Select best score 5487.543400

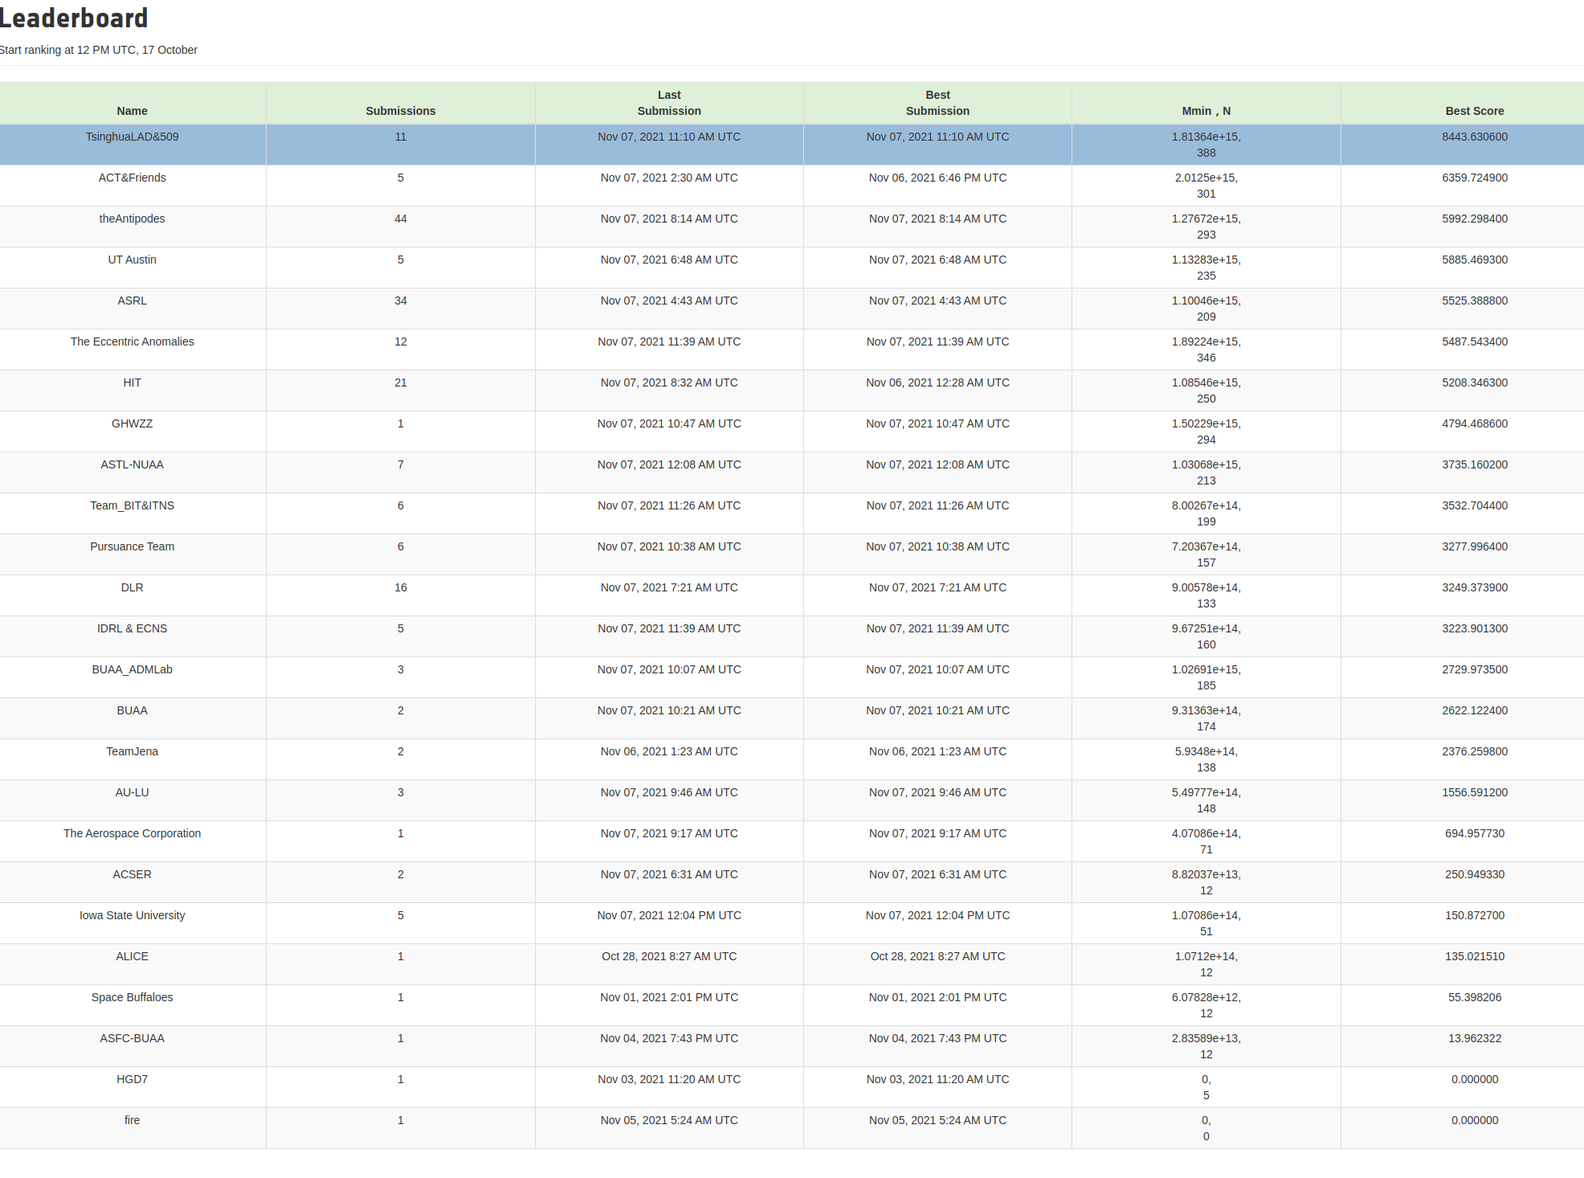pos(1474,342)
